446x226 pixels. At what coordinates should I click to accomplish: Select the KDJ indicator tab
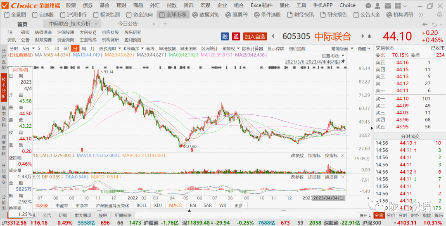(158, 205)
